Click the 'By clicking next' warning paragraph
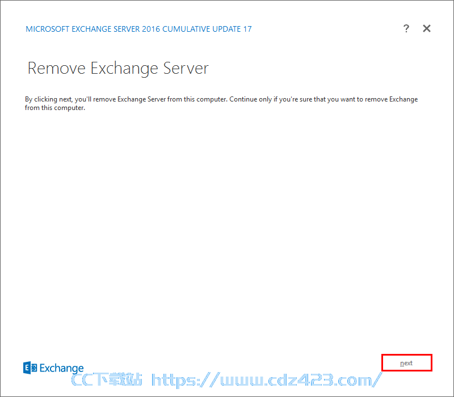 221,103
